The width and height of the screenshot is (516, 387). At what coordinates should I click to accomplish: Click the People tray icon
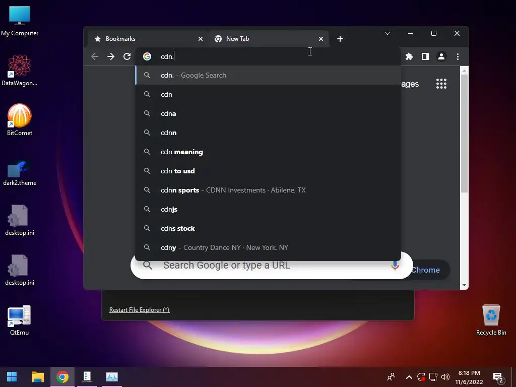point(391,377)
